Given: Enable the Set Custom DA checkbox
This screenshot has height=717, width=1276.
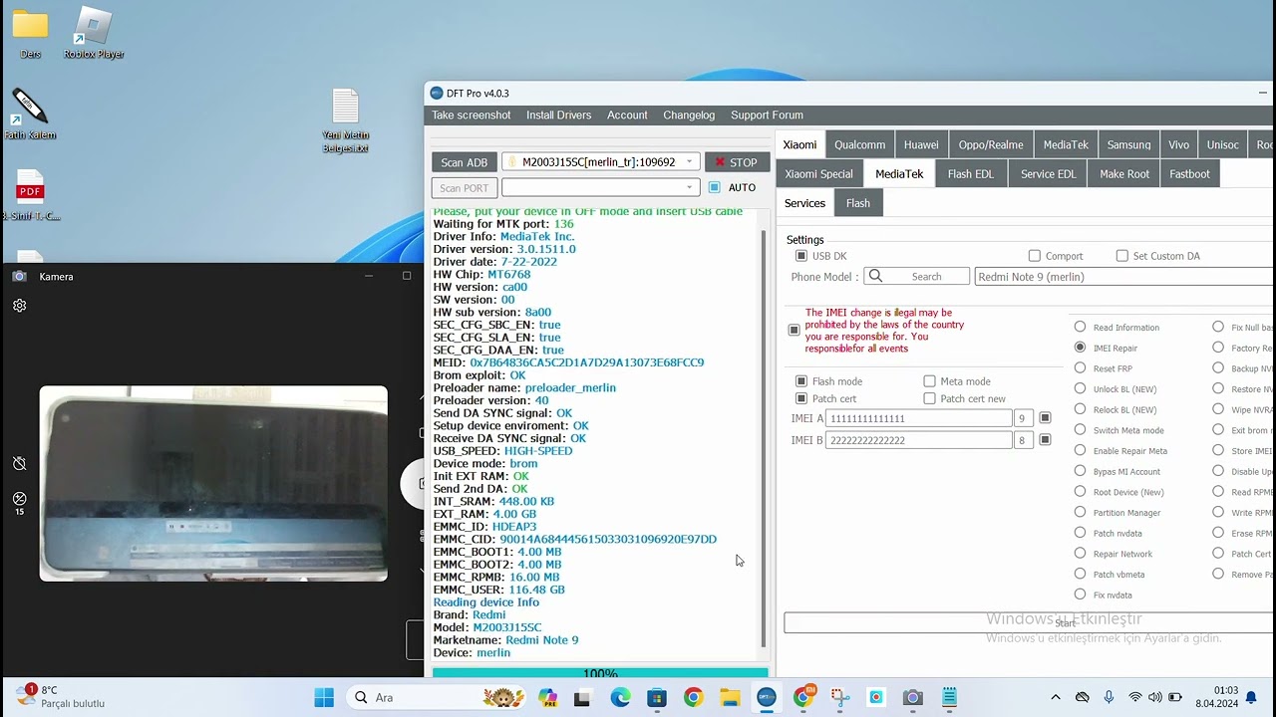Looking at the screenshot, I should tap(1121, 256).
